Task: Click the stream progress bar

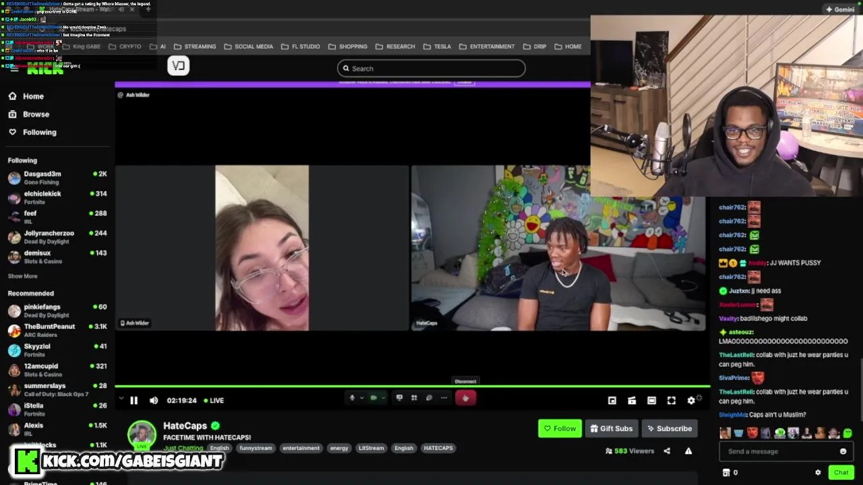Action: pos(412,387)
